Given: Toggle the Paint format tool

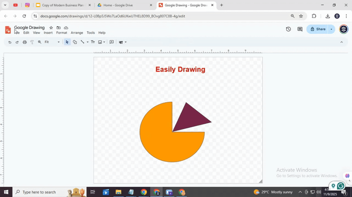Looking at the screenshot, I should click(32, 42).
